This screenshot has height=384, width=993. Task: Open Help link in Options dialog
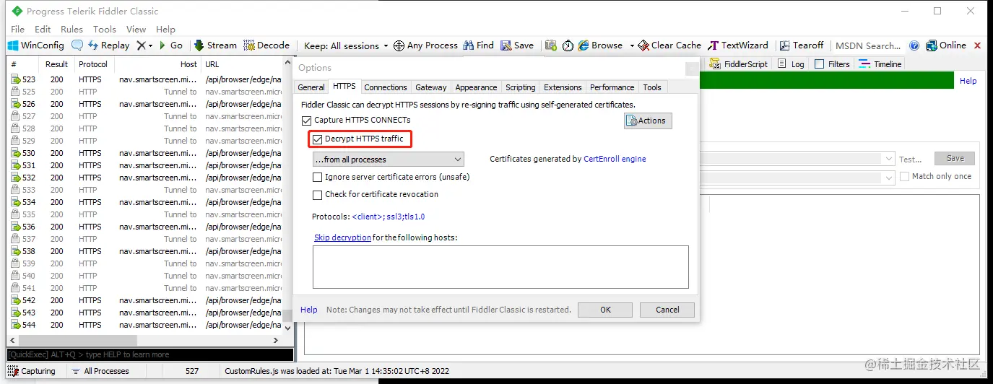pos(309,310)
